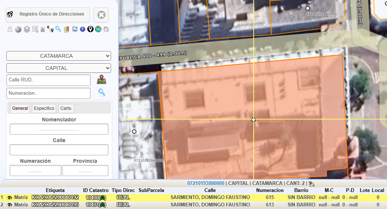Click the PDF export icon
This screenshot has width=387, height=209.
(42, 30)
